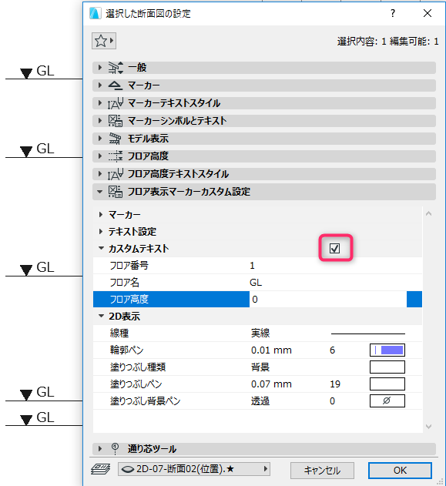This screenshot has width=446, height=486.
Task: Expand the マーカーシンボルとテキスト panel
Action: (100, 121)
